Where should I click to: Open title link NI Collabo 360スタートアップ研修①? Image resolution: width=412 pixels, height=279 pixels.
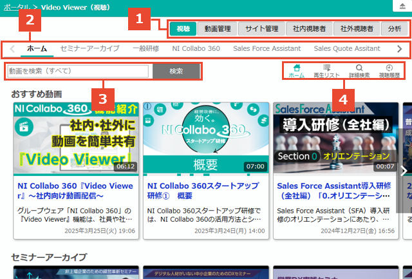(x=203, y=191)
